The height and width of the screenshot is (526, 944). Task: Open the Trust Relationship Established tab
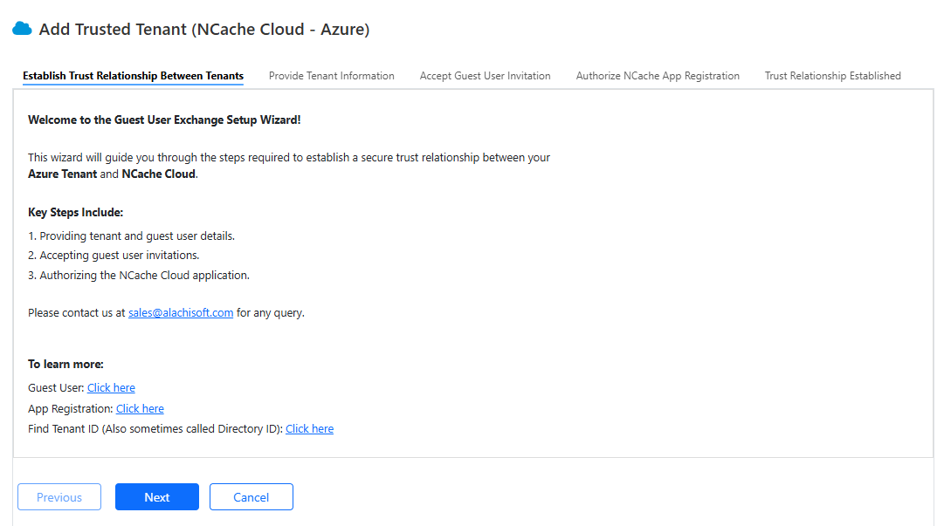832,76
